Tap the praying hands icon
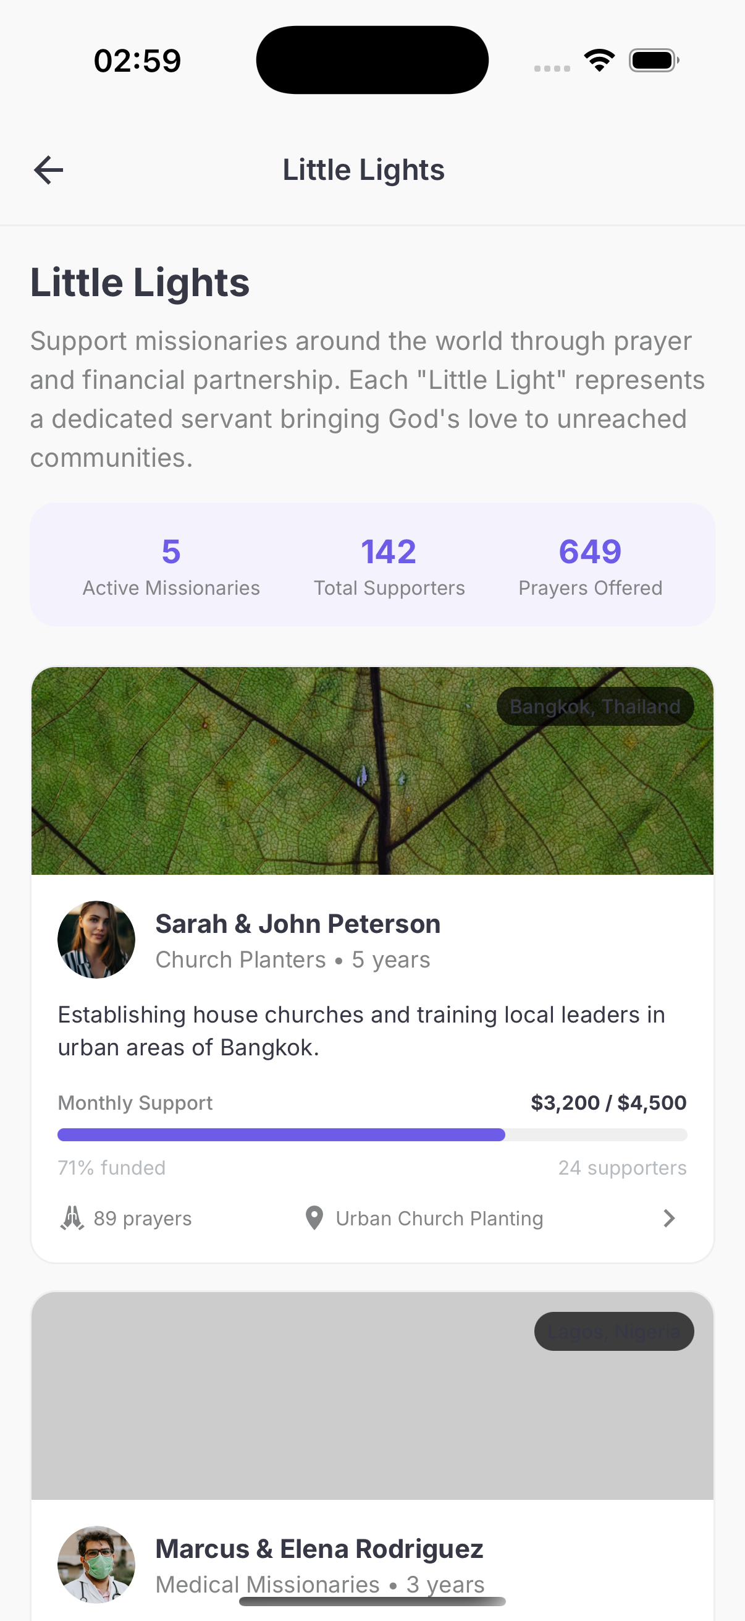This screenshot has width=745, height=1621. (x=72, y=1219)
